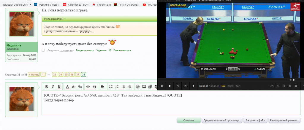Toggle the 3D mode in the player
This screenshot has width=304, height=130.
pyautogui.click(x=278, y=86)
